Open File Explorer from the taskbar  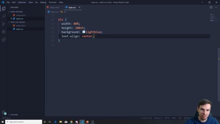click(60, 122)
